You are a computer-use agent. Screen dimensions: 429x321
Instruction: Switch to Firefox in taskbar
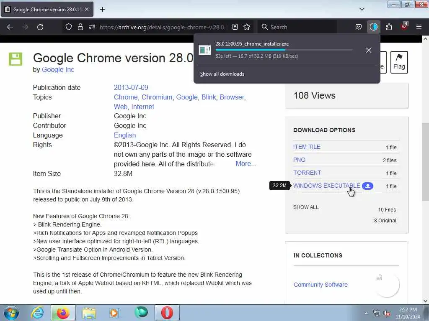(x=63, y=313)
